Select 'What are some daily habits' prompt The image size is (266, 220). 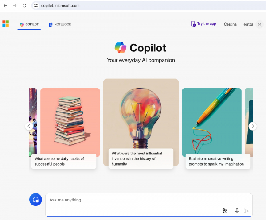[x=64, y=161]
